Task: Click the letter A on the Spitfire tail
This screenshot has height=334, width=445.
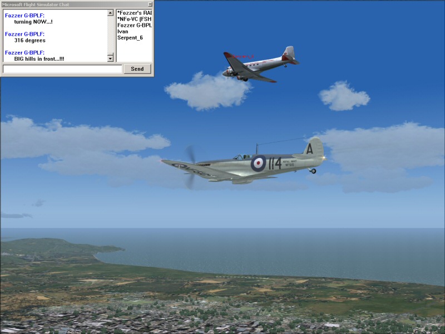Action: click(309, 149)
